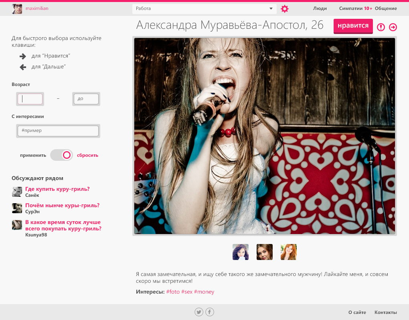Click the #foto interest tag

coord(173,292)
